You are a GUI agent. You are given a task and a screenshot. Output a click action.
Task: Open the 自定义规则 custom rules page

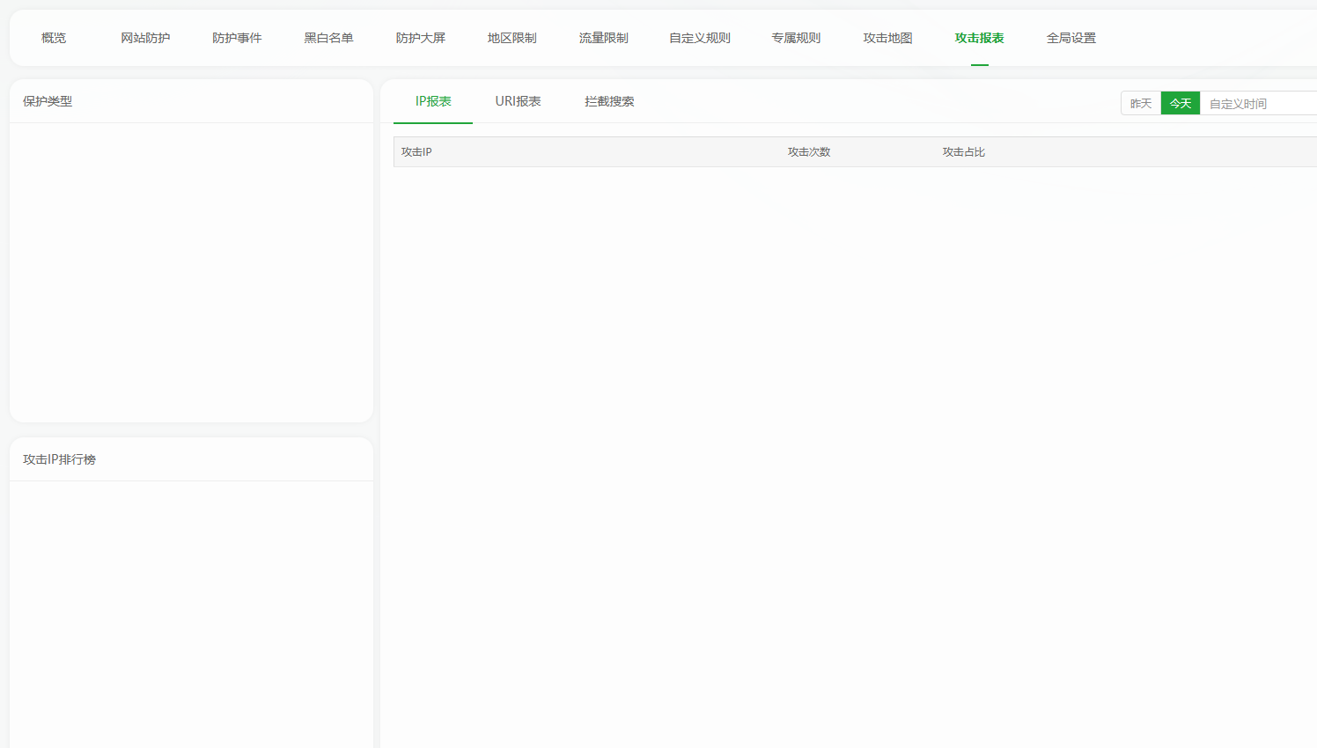(x=698, y=38)
